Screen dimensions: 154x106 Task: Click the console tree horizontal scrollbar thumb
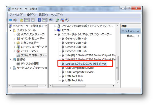coord(25,86)
